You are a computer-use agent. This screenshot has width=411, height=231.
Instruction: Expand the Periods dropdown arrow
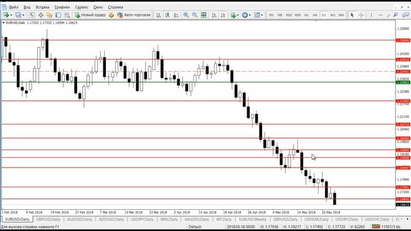[250, 15]
